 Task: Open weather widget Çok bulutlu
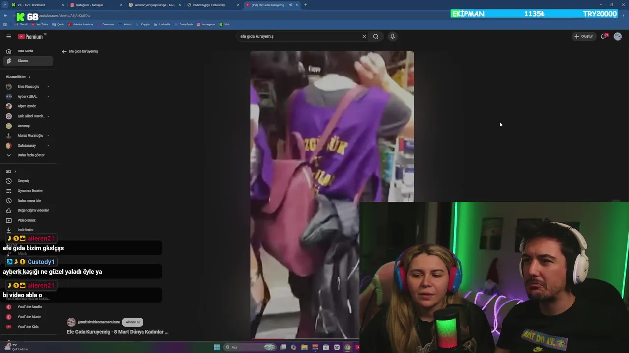(16, 347)
